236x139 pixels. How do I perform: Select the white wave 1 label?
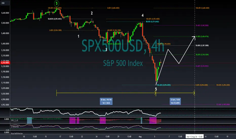click(78, 36)
